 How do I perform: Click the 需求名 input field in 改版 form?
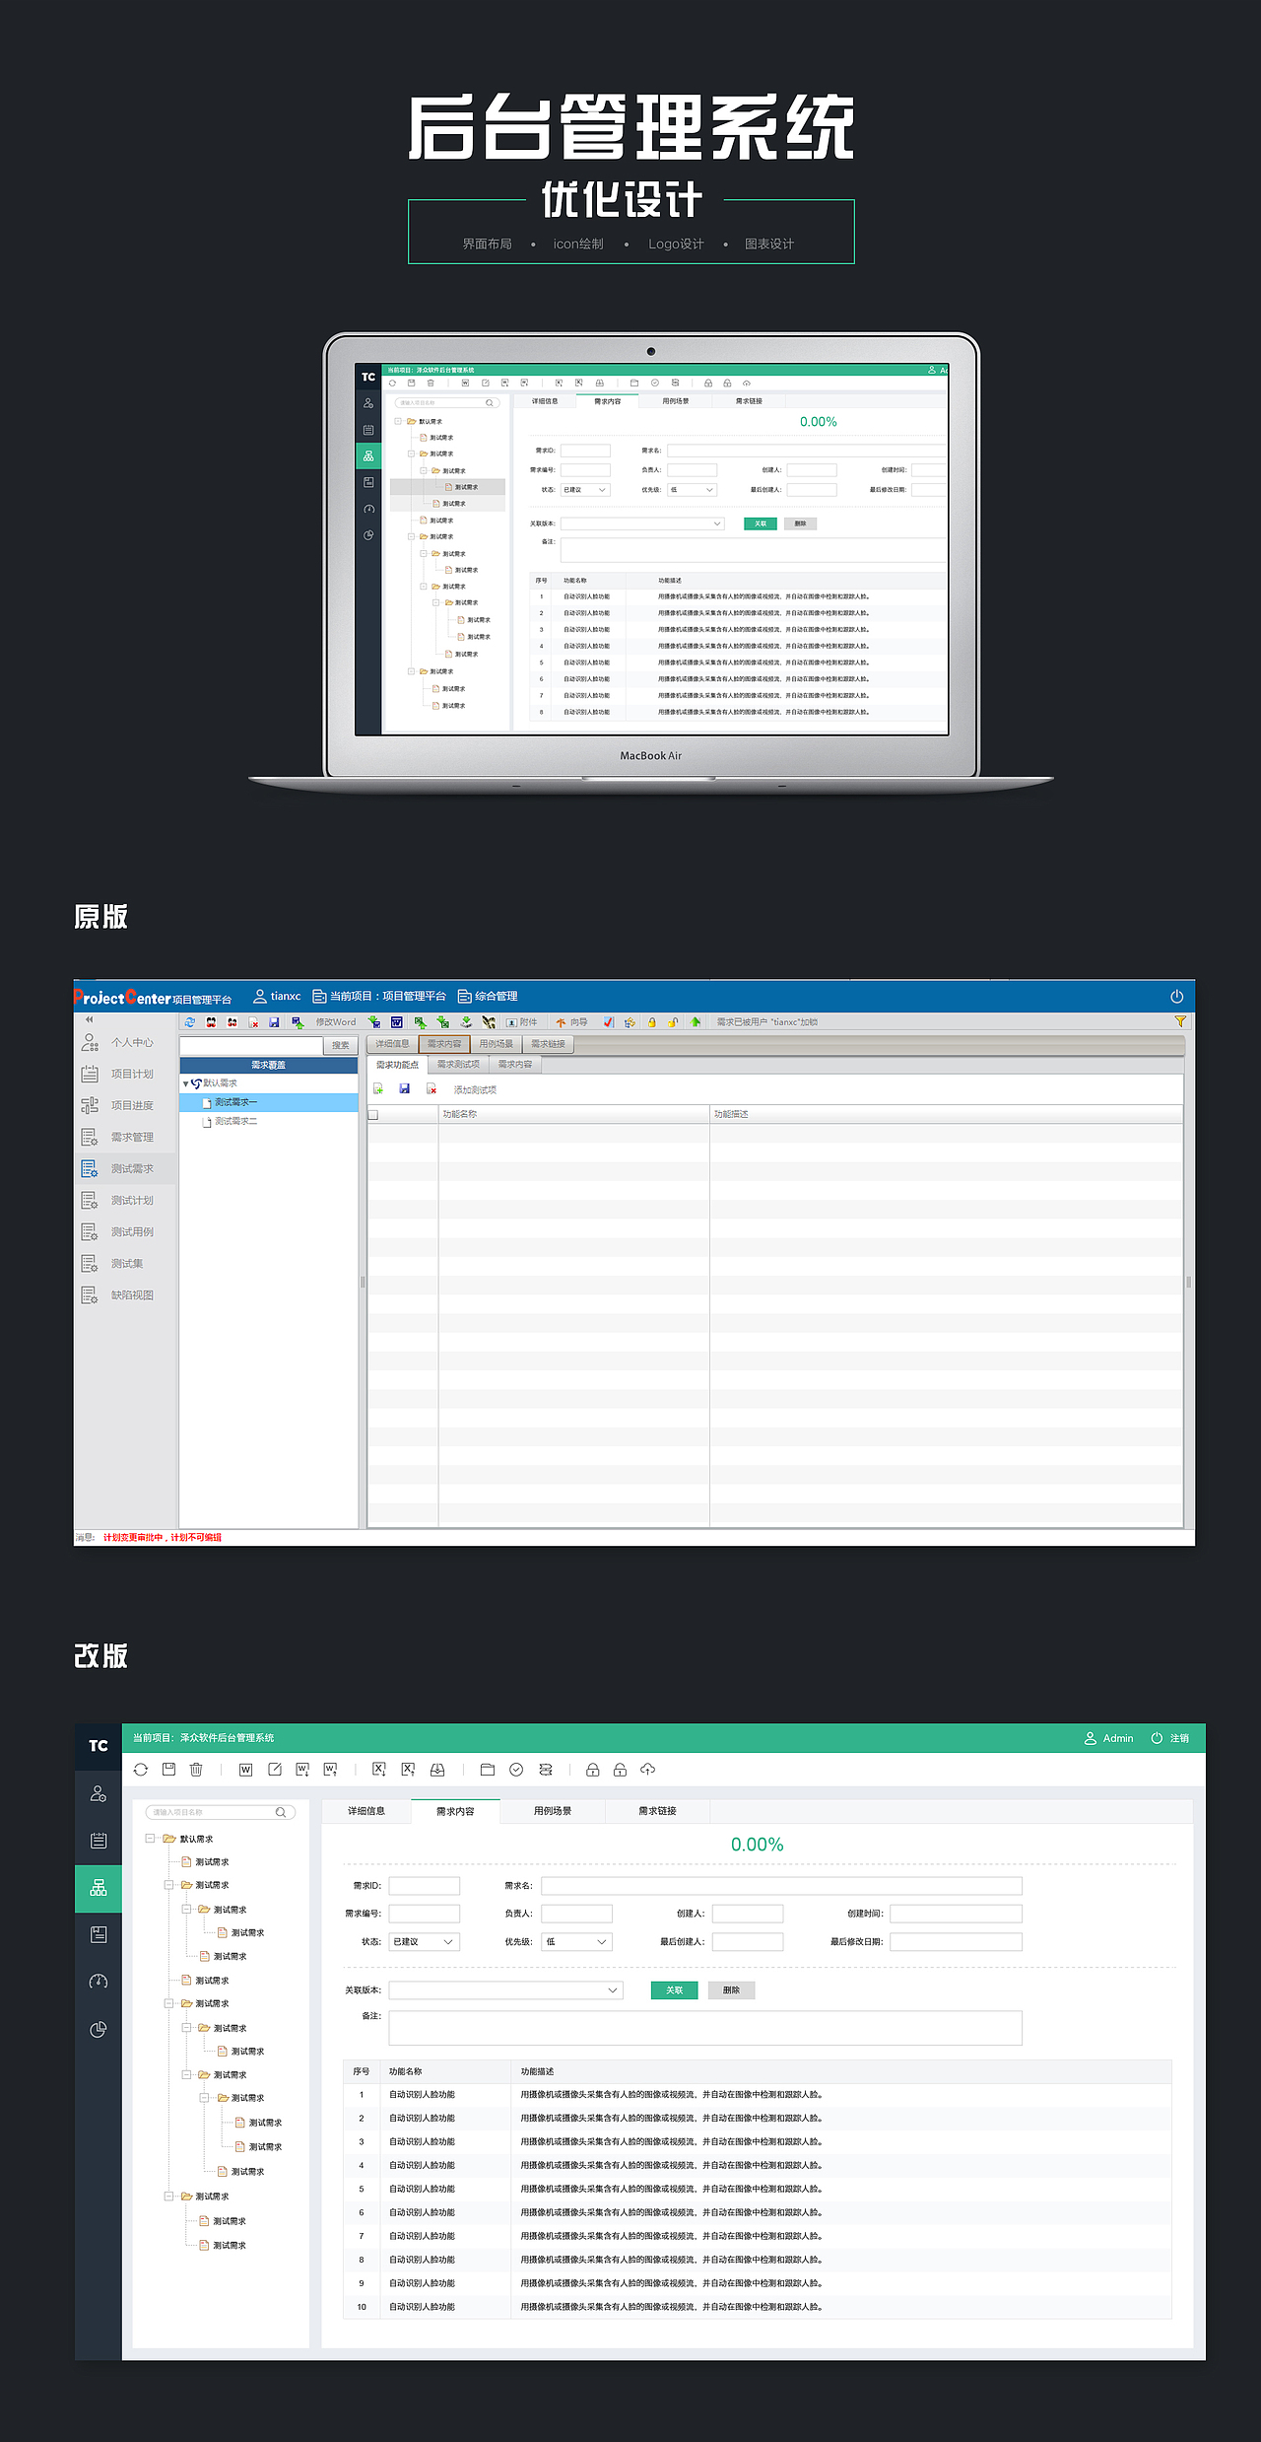pos(781,1886)
